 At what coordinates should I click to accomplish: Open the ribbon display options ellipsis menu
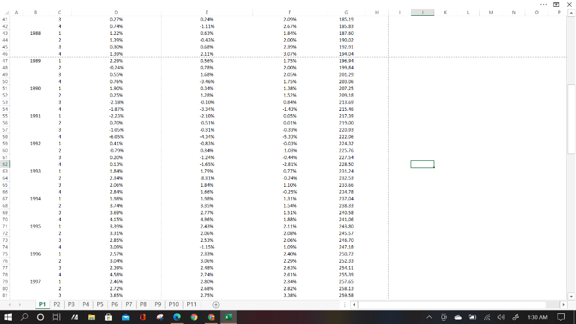pos(543,4)
